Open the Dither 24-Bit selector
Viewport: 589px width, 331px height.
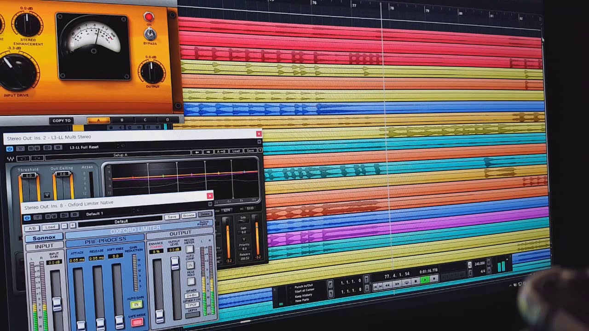click(x=191, y=296)
